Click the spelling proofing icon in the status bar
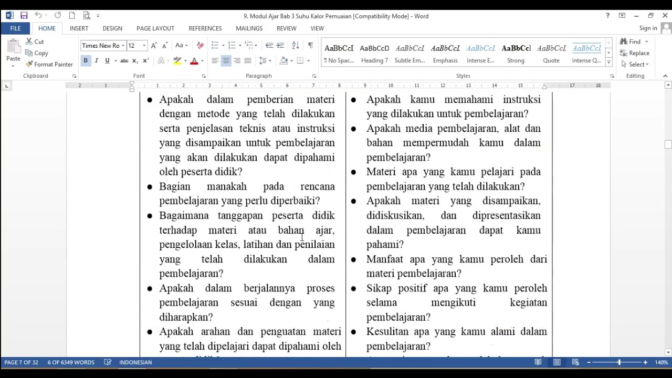Image resolution: width=672 pixels, height=378 pixels. click(108, 362)
